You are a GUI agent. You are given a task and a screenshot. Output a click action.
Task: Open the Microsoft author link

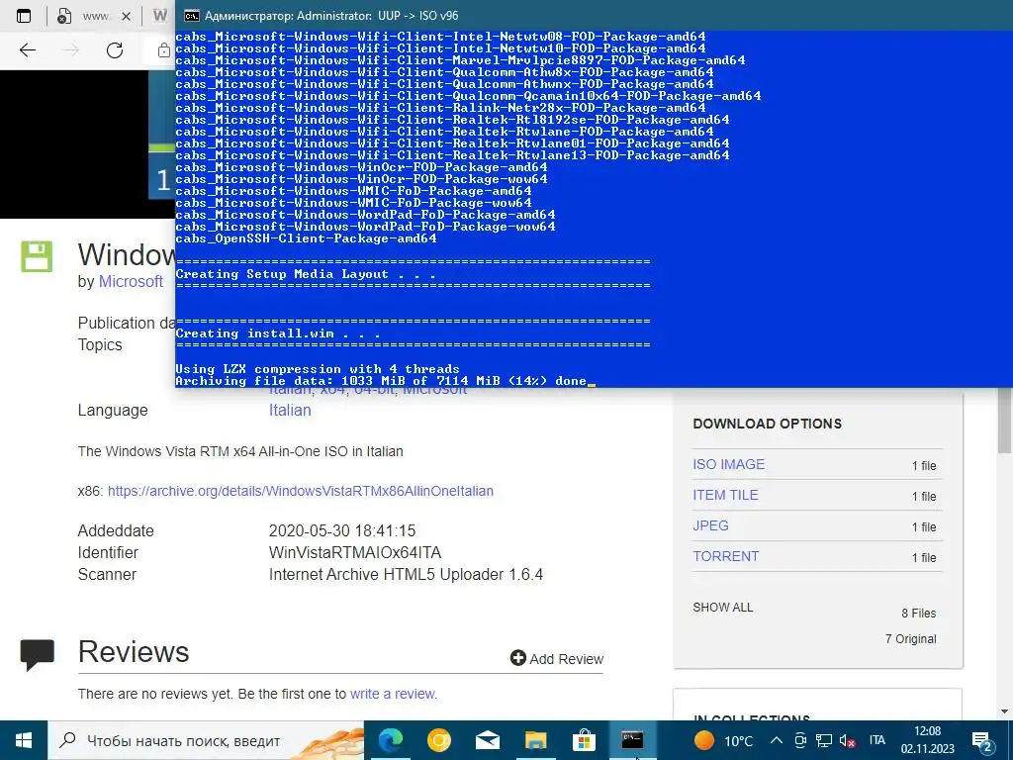point(131,282)
